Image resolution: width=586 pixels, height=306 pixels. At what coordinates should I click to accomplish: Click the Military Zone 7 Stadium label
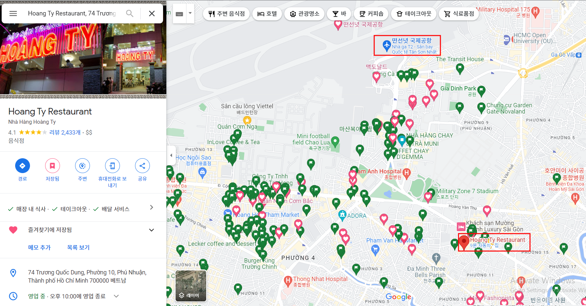[467, 191]
